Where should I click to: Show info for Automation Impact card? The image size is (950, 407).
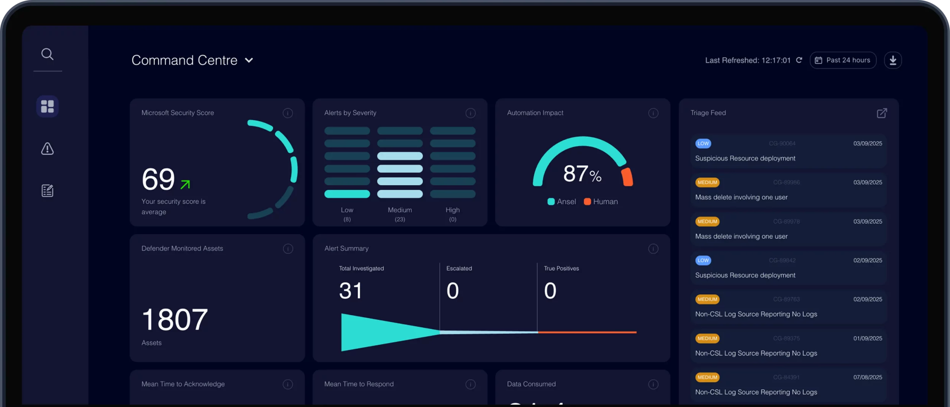pyautogui.click(x=653, y=113)
